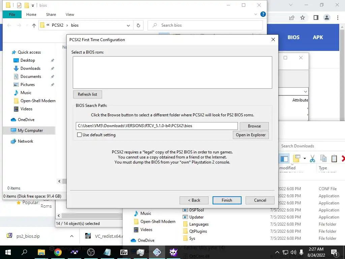The width and height of the screenshot is (345, 259).
Task: Select OneDrive in bios Explorer sidebar
Action: point(26,120)
